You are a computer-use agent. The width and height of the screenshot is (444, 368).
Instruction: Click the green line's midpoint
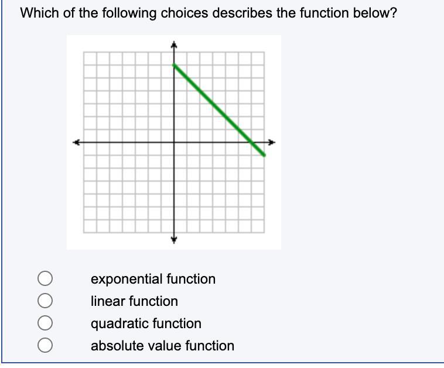point(218,110)
